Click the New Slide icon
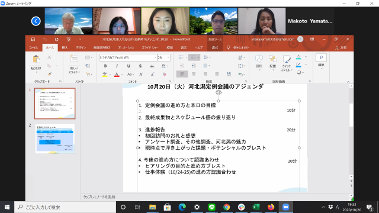The height and width of the screenshot is (213, 379). click(x=74, y=59)
